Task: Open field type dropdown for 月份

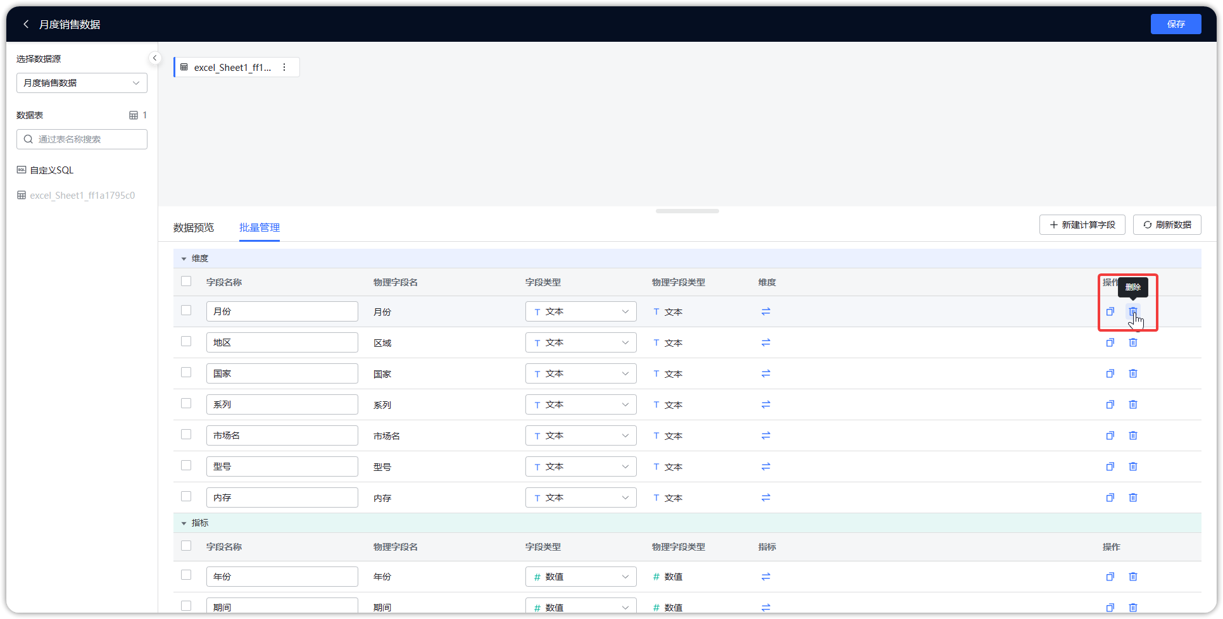Action: tap(580, 311)
